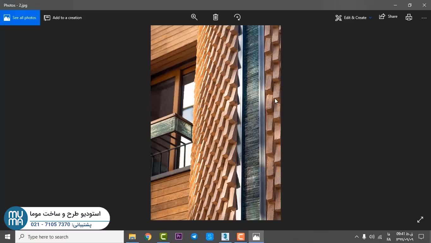Minimize the Photos window
The height and width of the screenshot is (243, 431).
pos(395,5)
